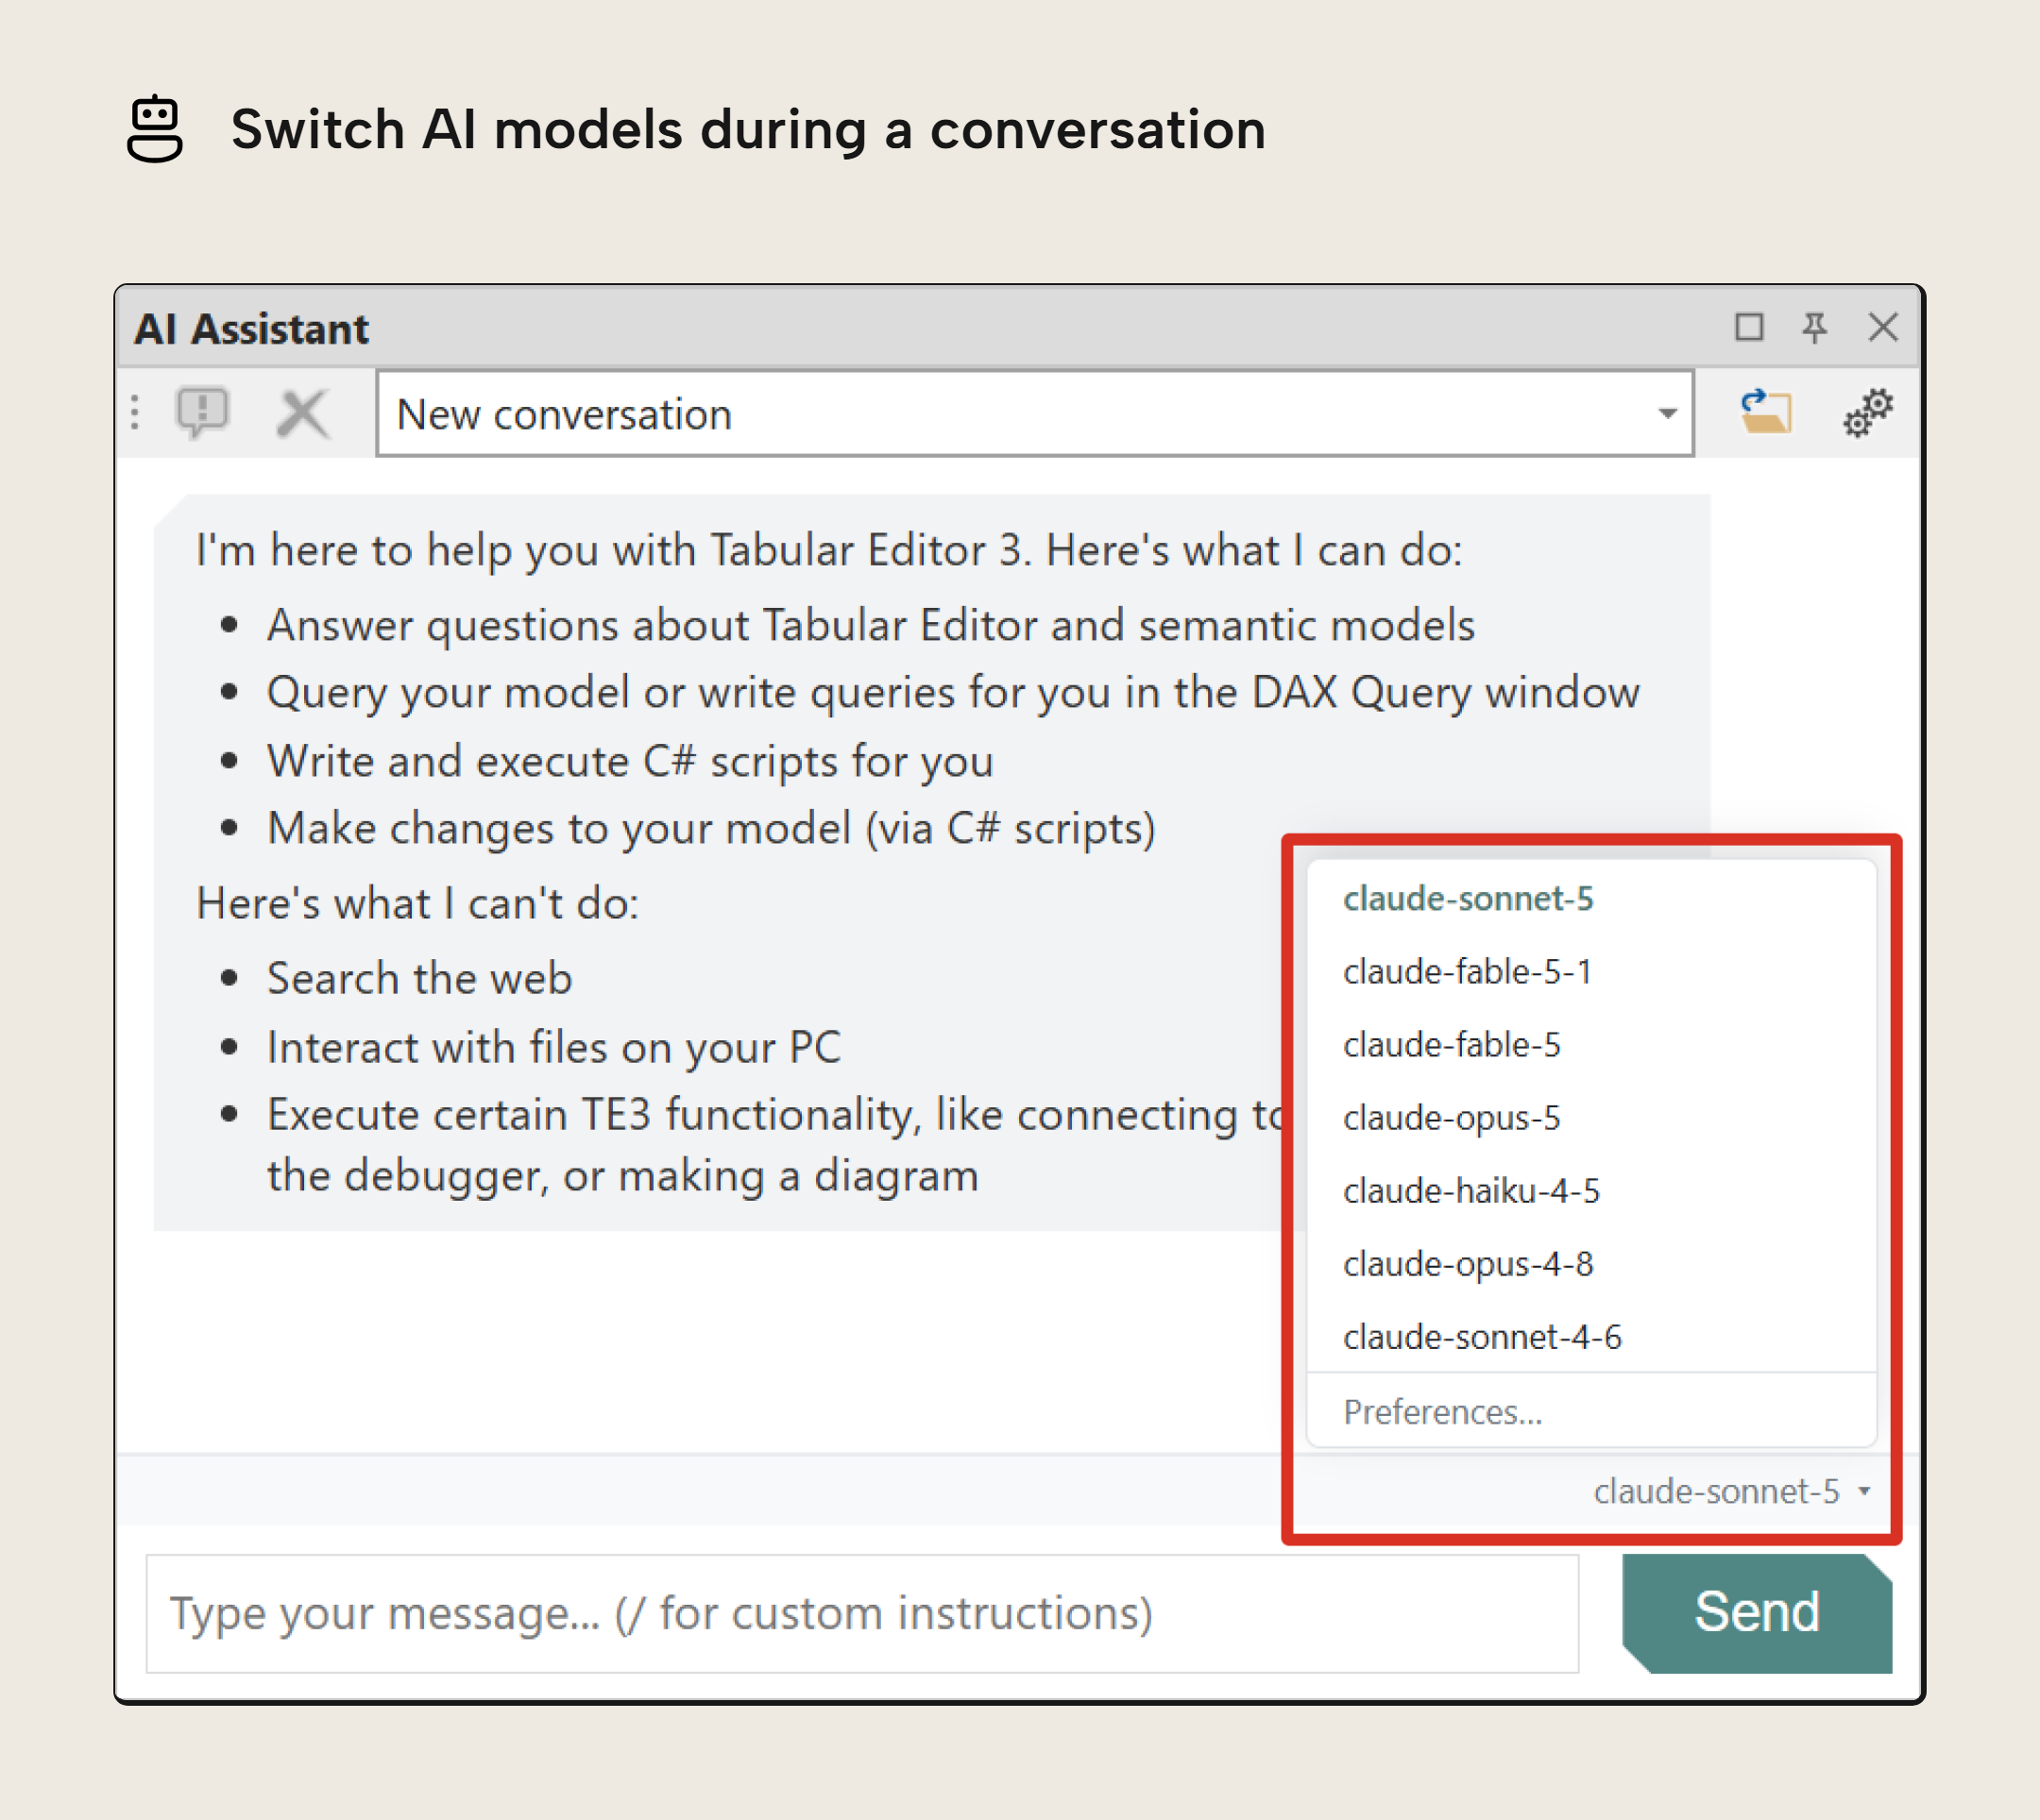Click the X delete conversation icon
This screenshot has width=2040, height=1820.
click(302, 414)
